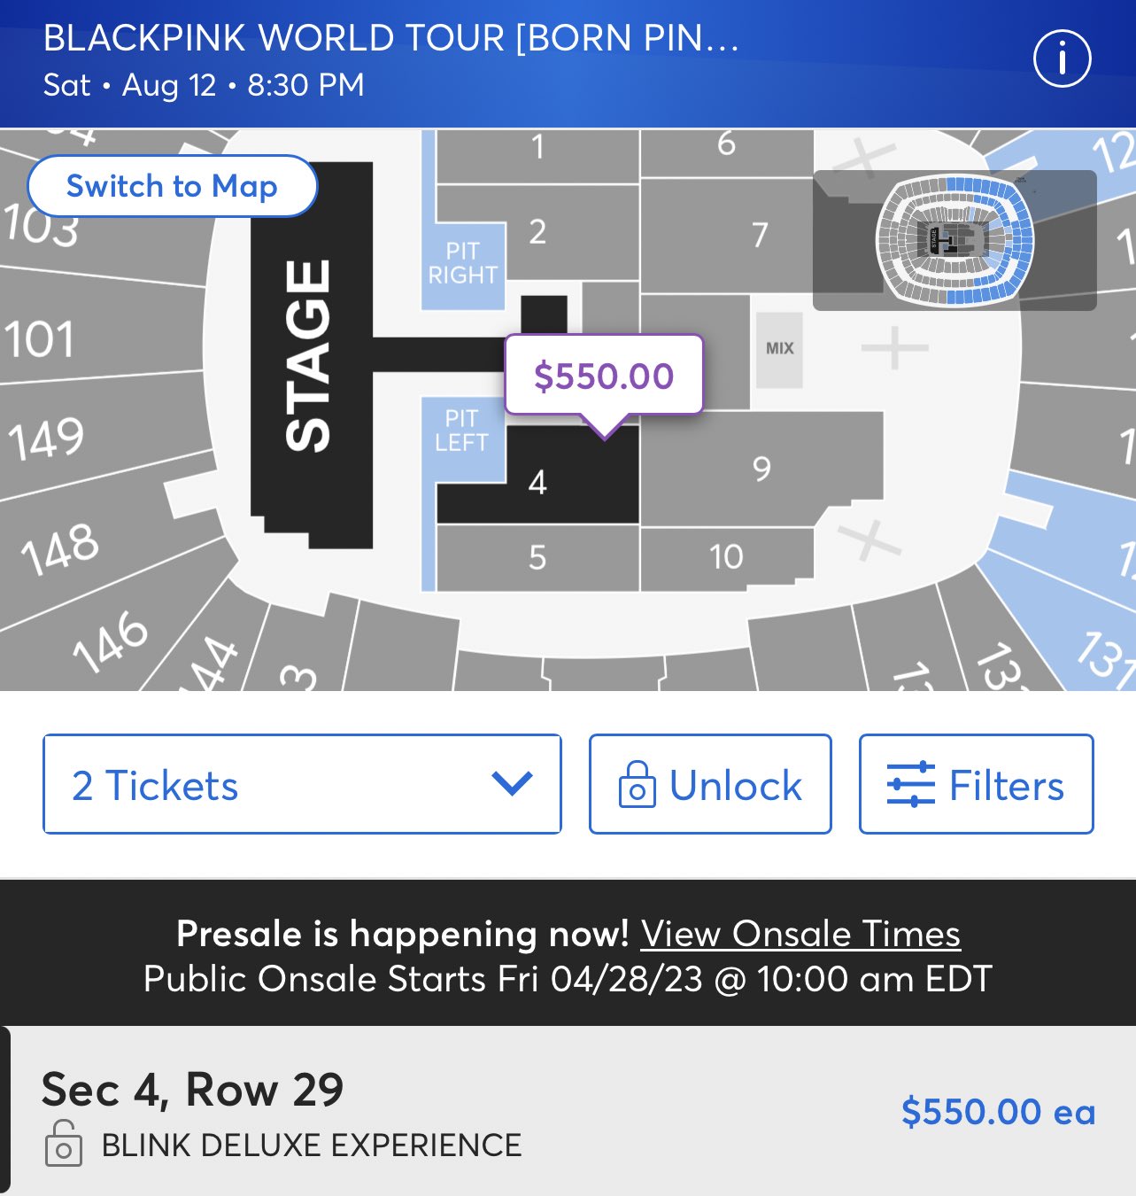Switch to Map view

click(x=172, y=186)
